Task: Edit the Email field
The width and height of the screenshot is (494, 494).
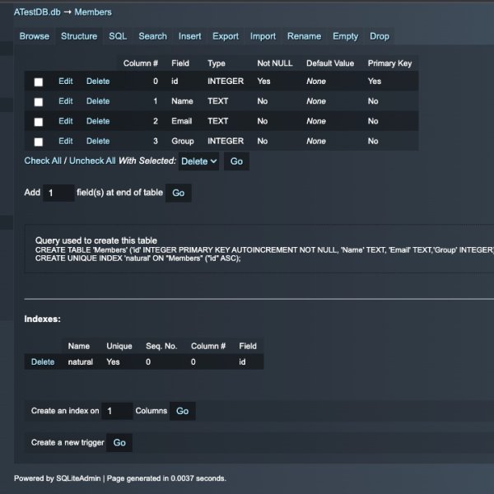Action: [65, 121]
